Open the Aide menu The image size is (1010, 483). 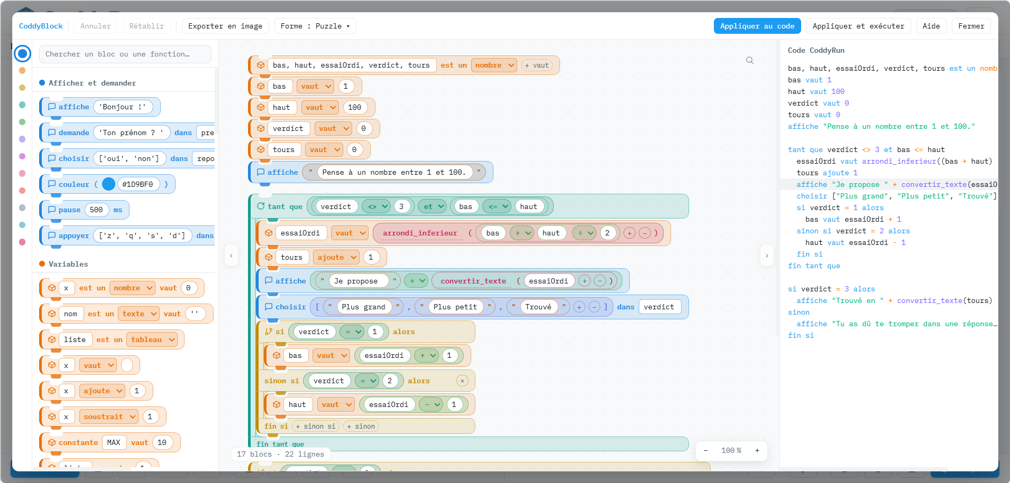tap(931, 26)
